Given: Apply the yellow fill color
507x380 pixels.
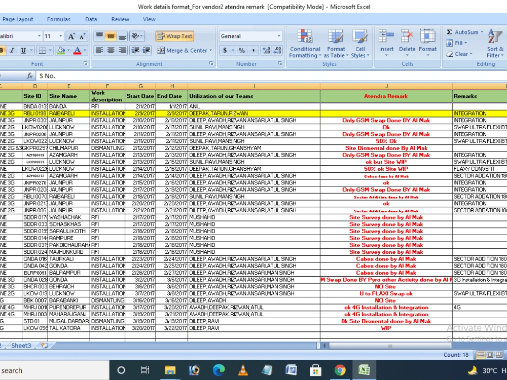Looking at the screenshot, I should (60, 50).
